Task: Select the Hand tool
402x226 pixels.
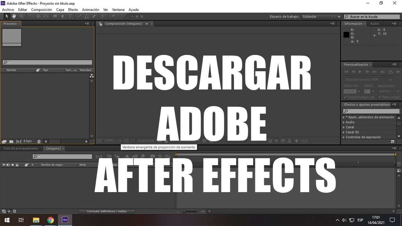Action: pyautogui.click(x=14, y=16)
